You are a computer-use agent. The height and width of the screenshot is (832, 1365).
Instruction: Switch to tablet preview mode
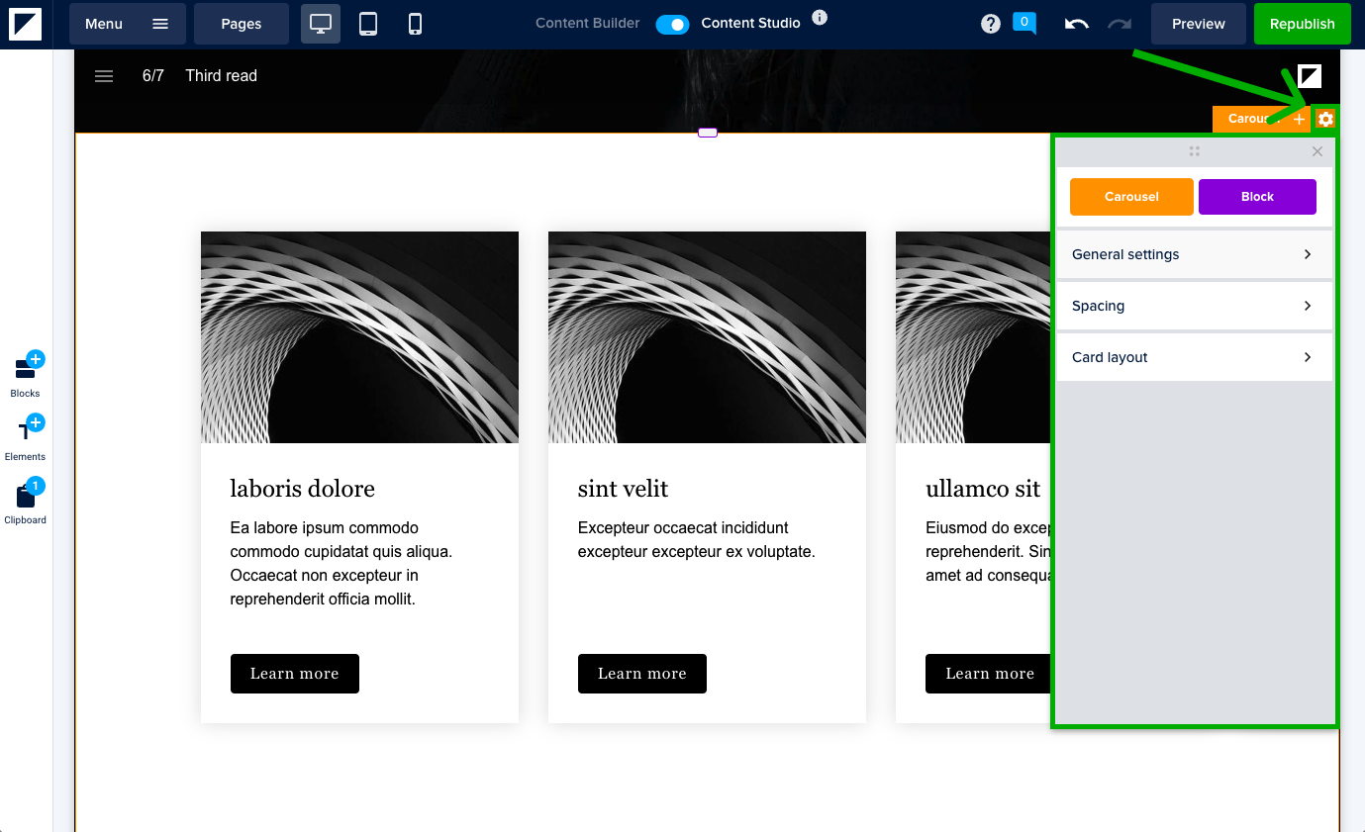[368, 24]
